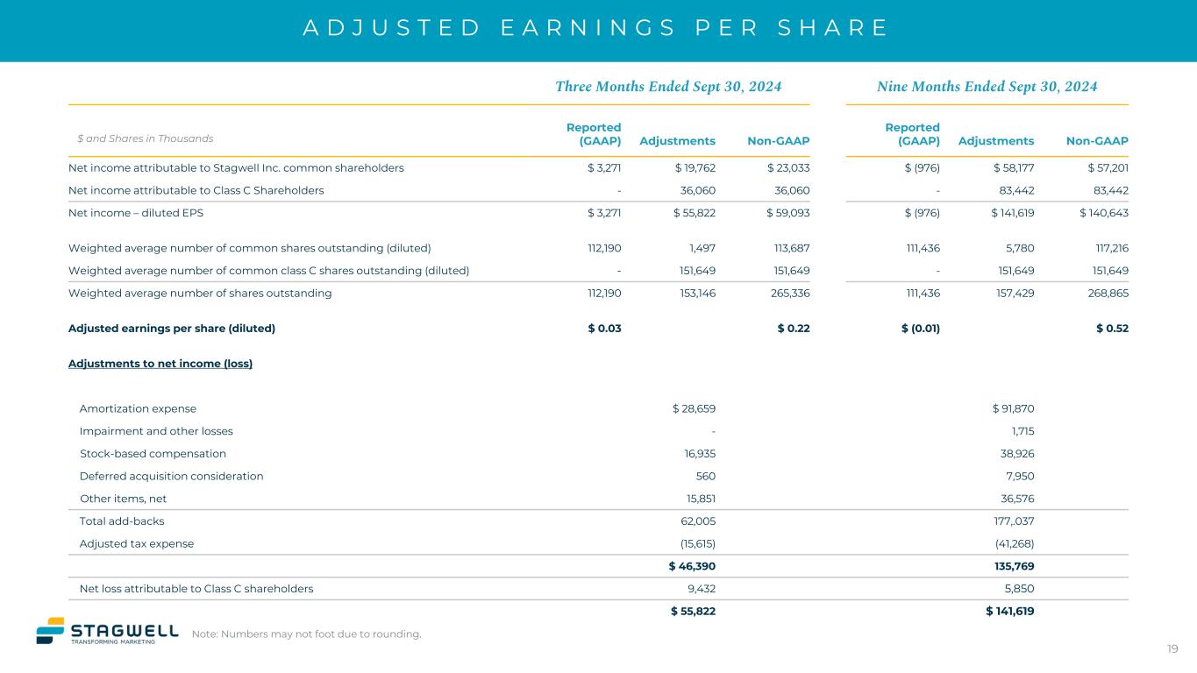1197x673 pixels.
Task: Select the Deferred acquisition consideration label
Action: coord(171,476)
